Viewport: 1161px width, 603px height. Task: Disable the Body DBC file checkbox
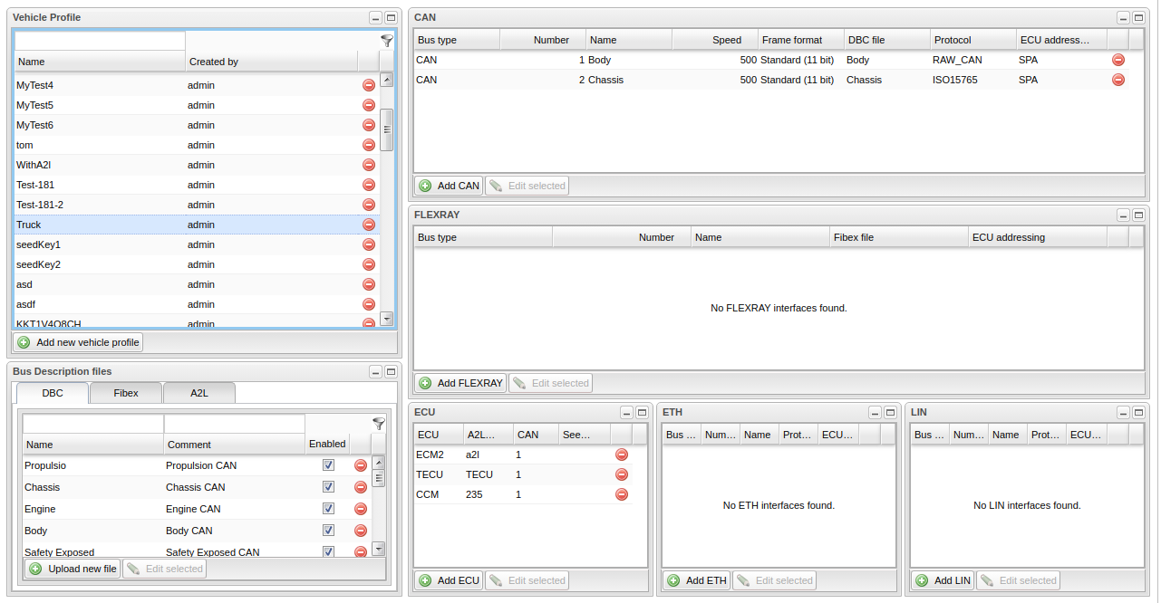pos(328,531)
